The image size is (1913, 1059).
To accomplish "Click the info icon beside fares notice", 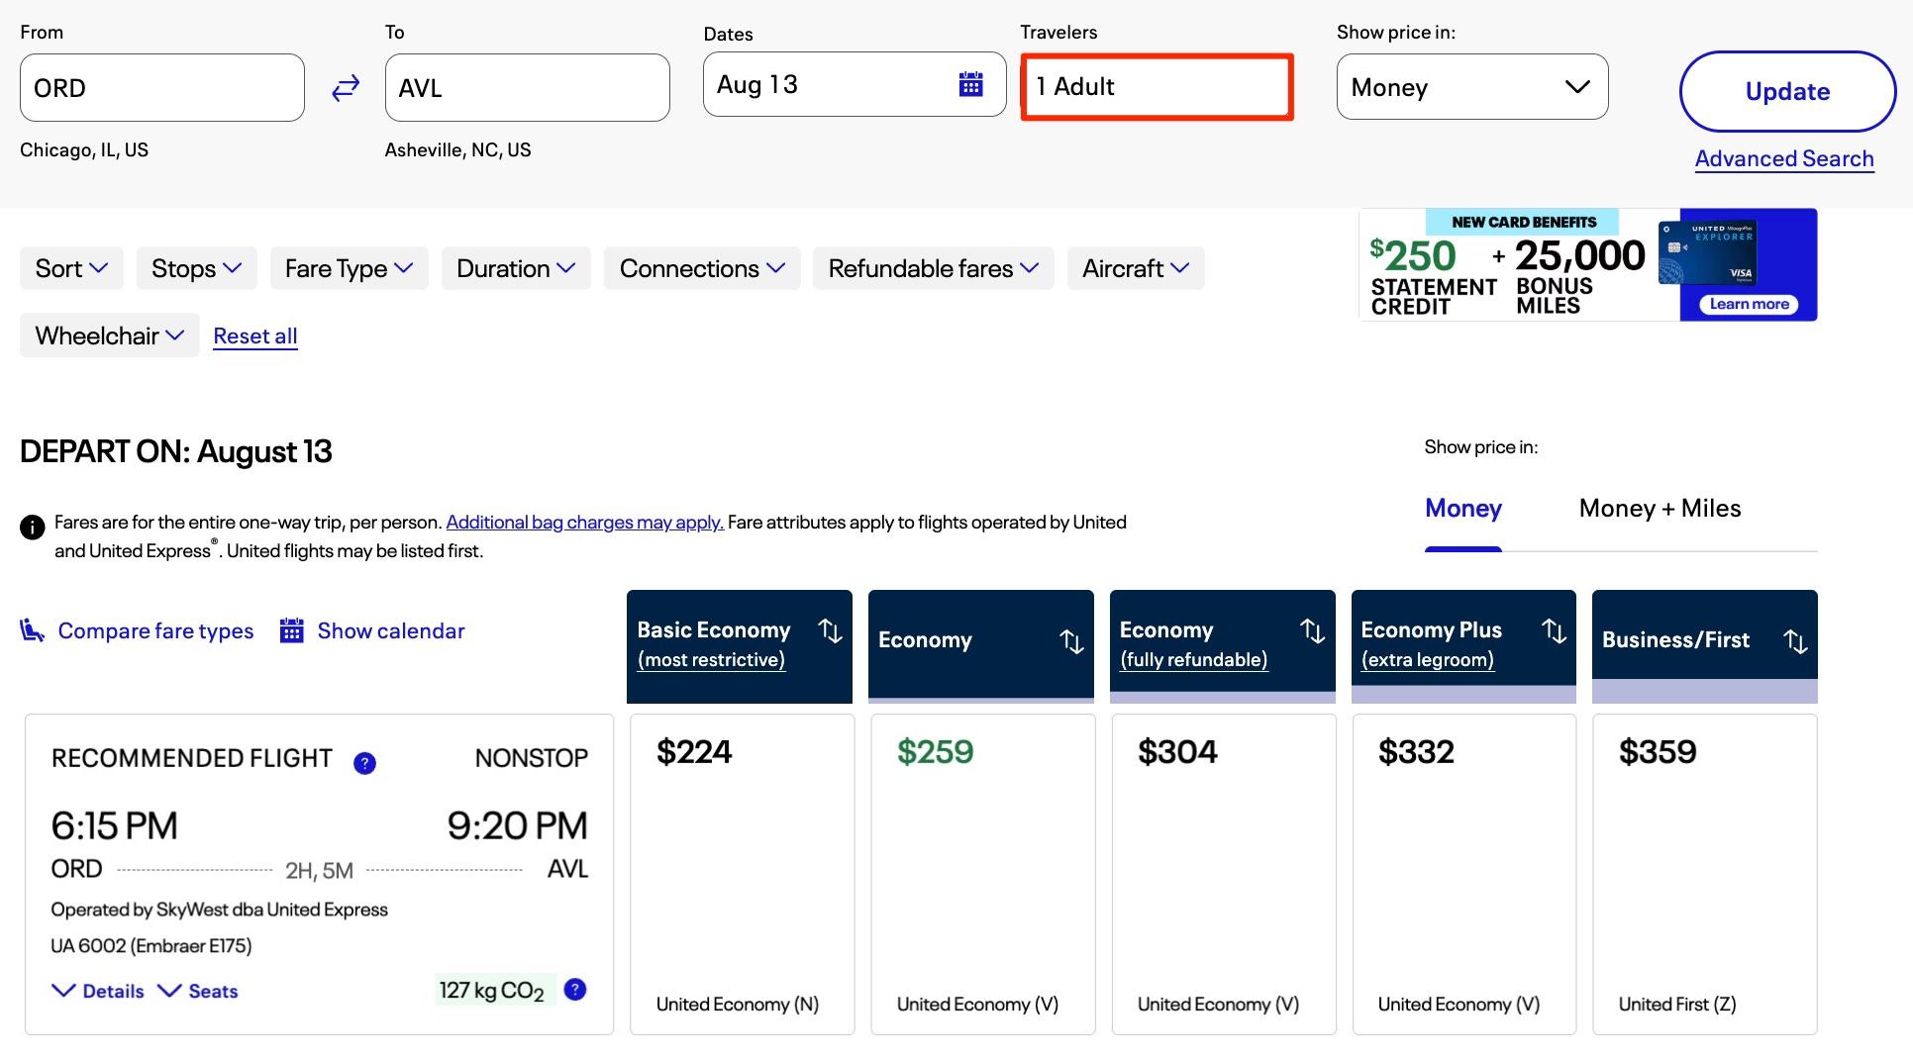I will pyautogui.click(x=32, y=527).
